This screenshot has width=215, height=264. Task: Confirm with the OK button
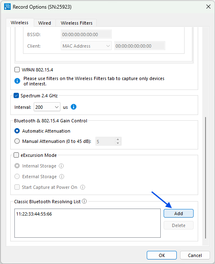(x=162, y=255)
